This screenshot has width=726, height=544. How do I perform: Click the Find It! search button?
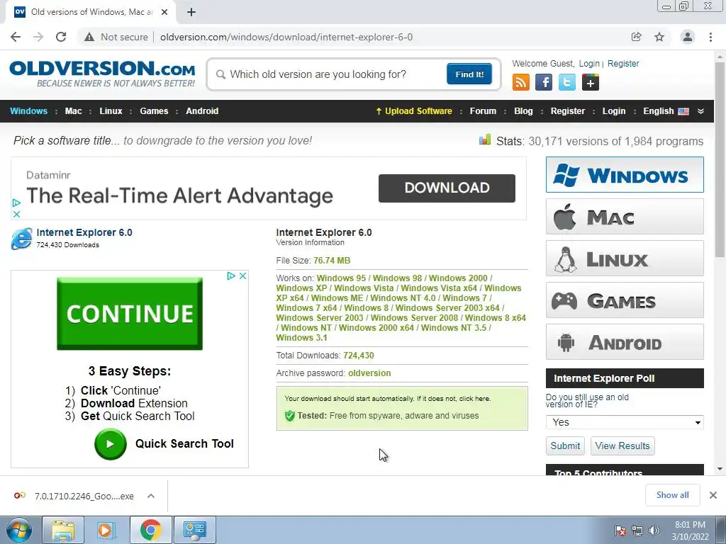tap(469, 74)
